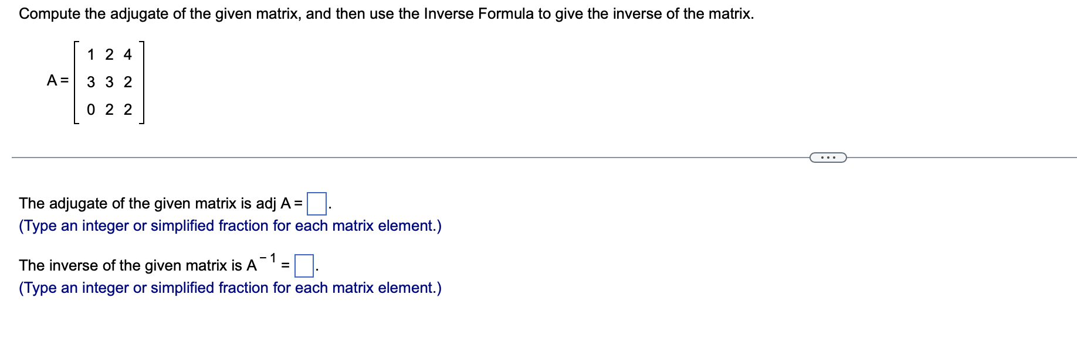Viewport: 1077px width, 359px height.
Task: Click the first 3 in row two
Action: point(91,82)
